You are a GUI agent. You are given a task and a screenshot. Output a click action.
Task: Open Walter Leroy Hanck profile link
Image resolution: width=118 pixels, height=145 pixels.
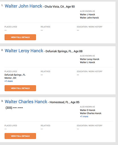click(x=24, y=51)
